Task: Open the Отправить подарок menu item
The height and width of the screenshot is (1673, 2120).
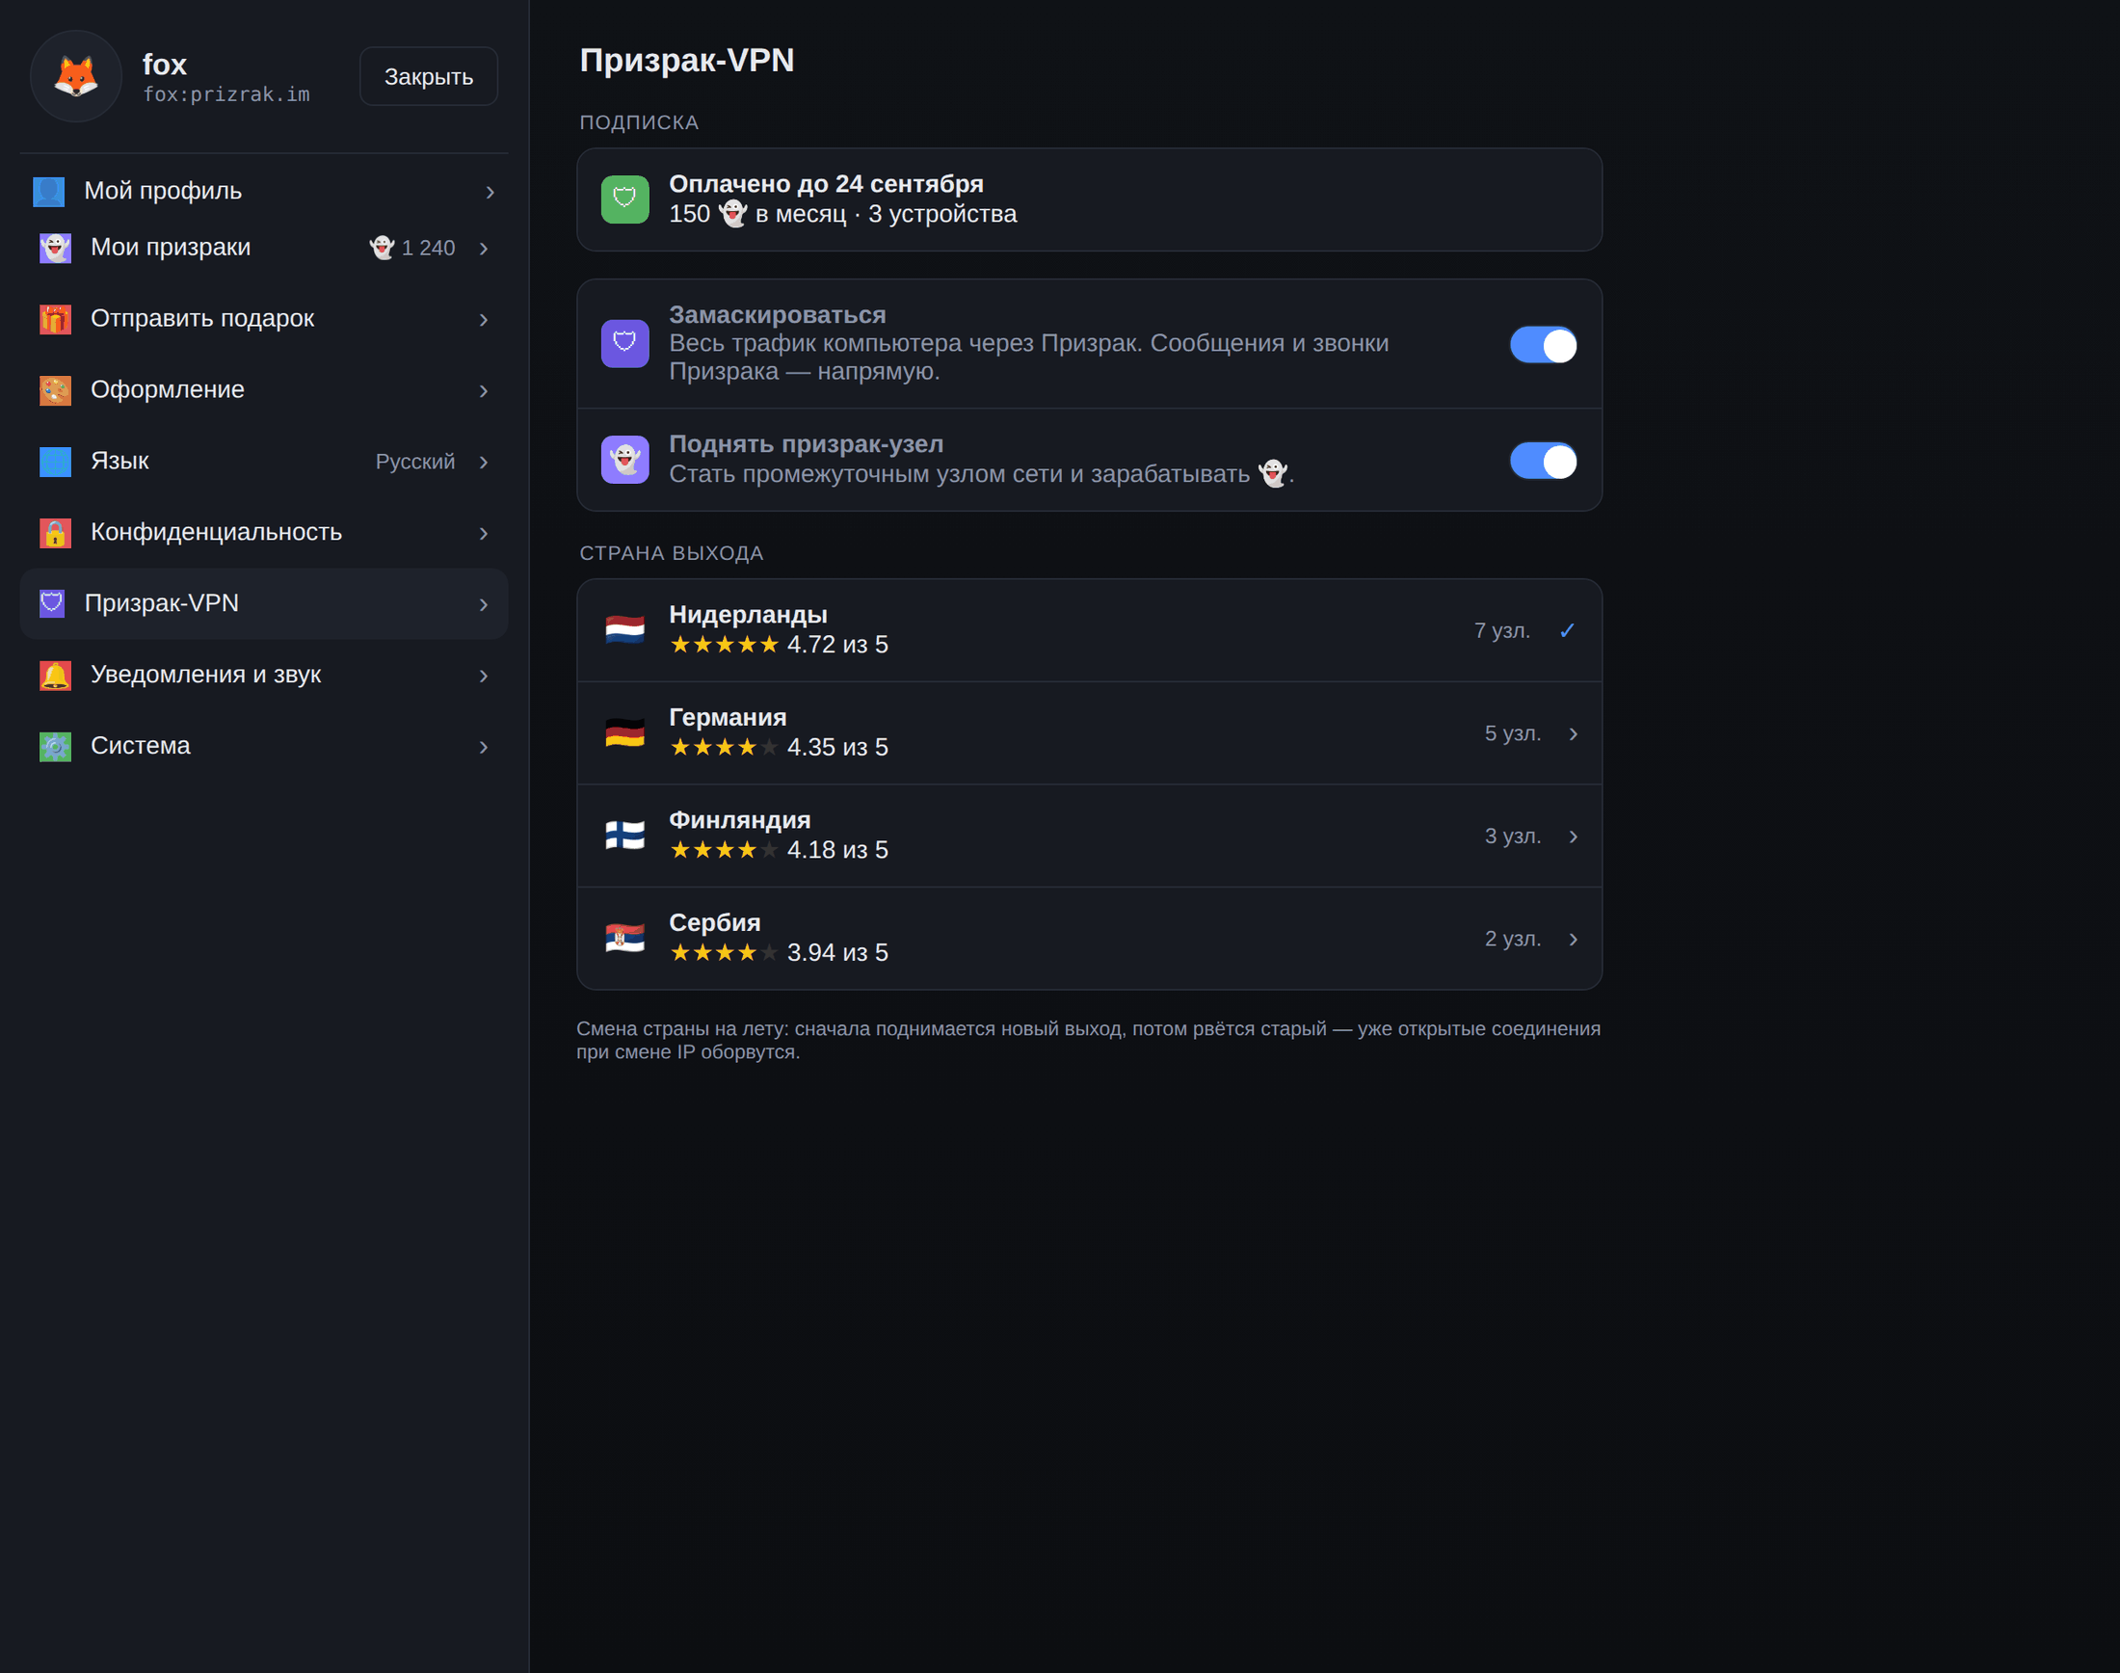Action: [263, 319]
